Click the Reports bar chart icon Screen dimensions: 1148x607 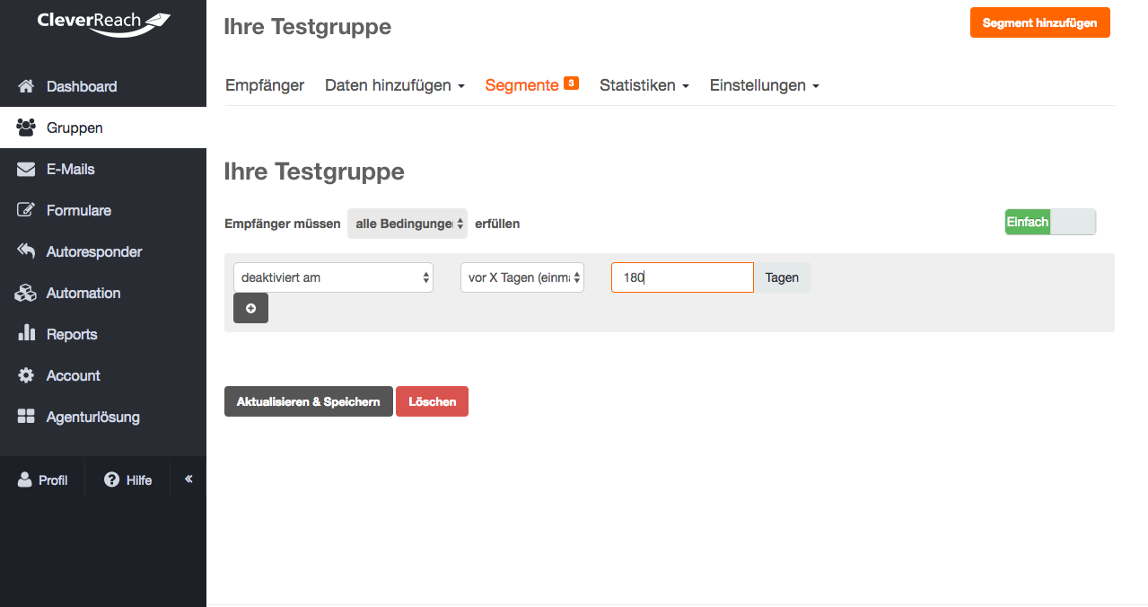(x=26, y=334)
